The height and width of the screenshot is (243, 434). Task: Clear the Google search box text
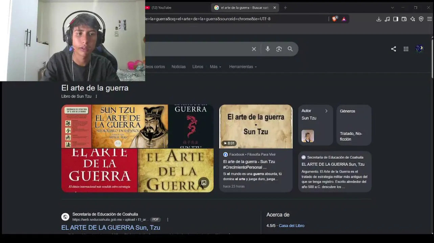(254, 49)
